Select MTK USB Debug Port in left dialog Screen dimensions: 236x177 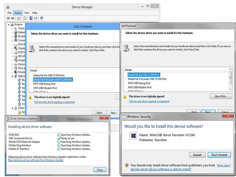point(45,84)
